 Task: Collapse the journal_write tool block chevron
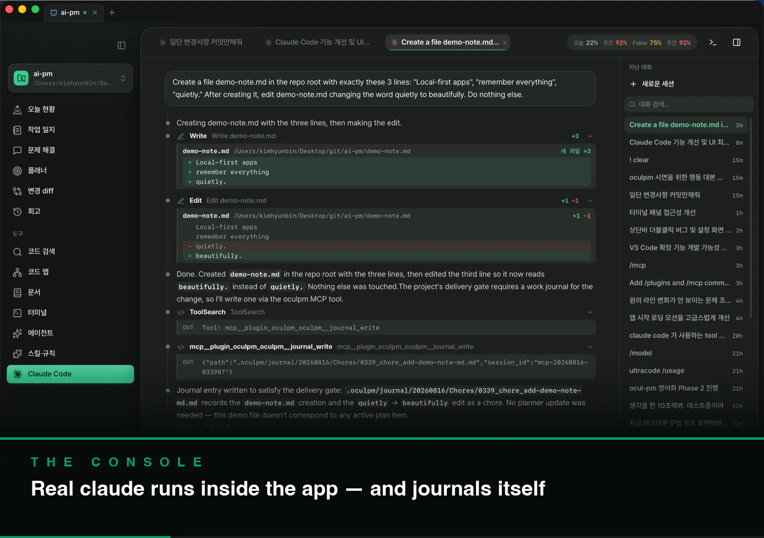(590, 347)
